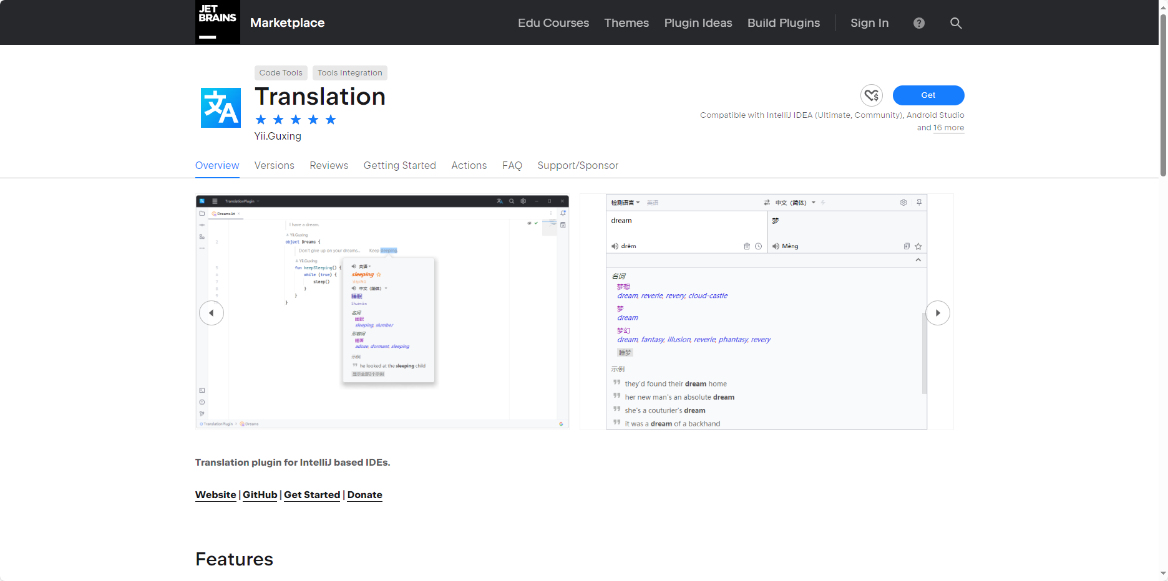Click the Code Tools tag

(x=281, y=73)
